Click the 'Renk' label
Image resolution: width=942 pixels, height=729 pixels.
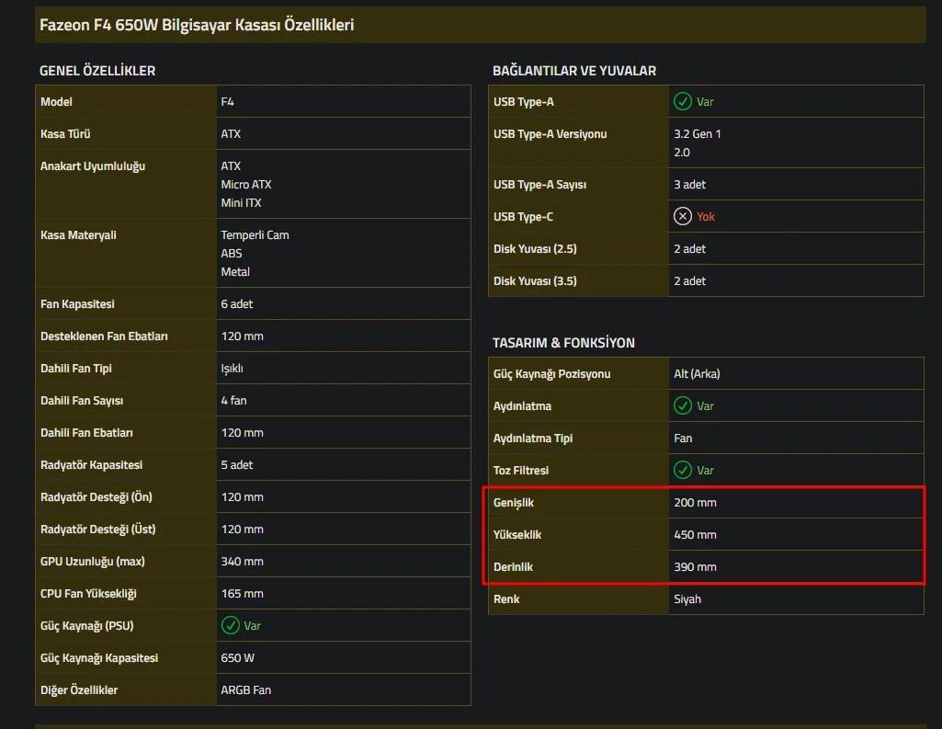[x=505, y=599]
